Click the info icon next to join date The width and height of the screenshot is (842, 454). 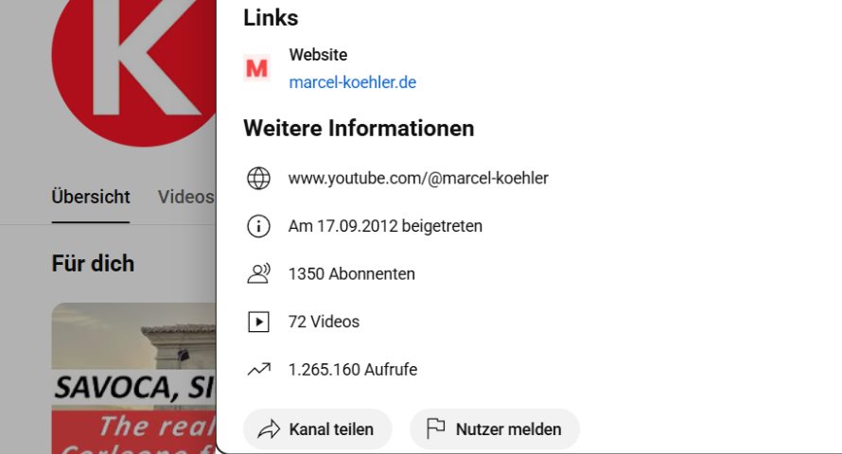[x=258, y=226]
